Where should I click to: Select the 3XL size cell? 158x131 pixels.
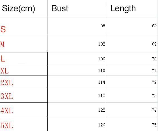[x=24, y=95]
